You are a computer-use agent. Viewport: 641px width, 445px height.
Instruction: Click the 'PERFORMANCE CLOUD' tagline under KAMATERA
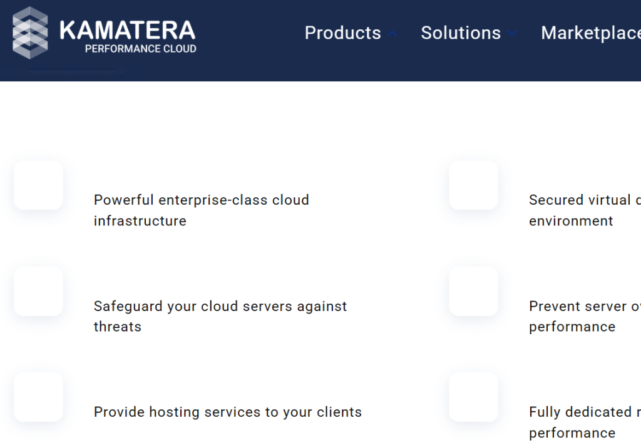pyautogui.click(x=141, y=49)
